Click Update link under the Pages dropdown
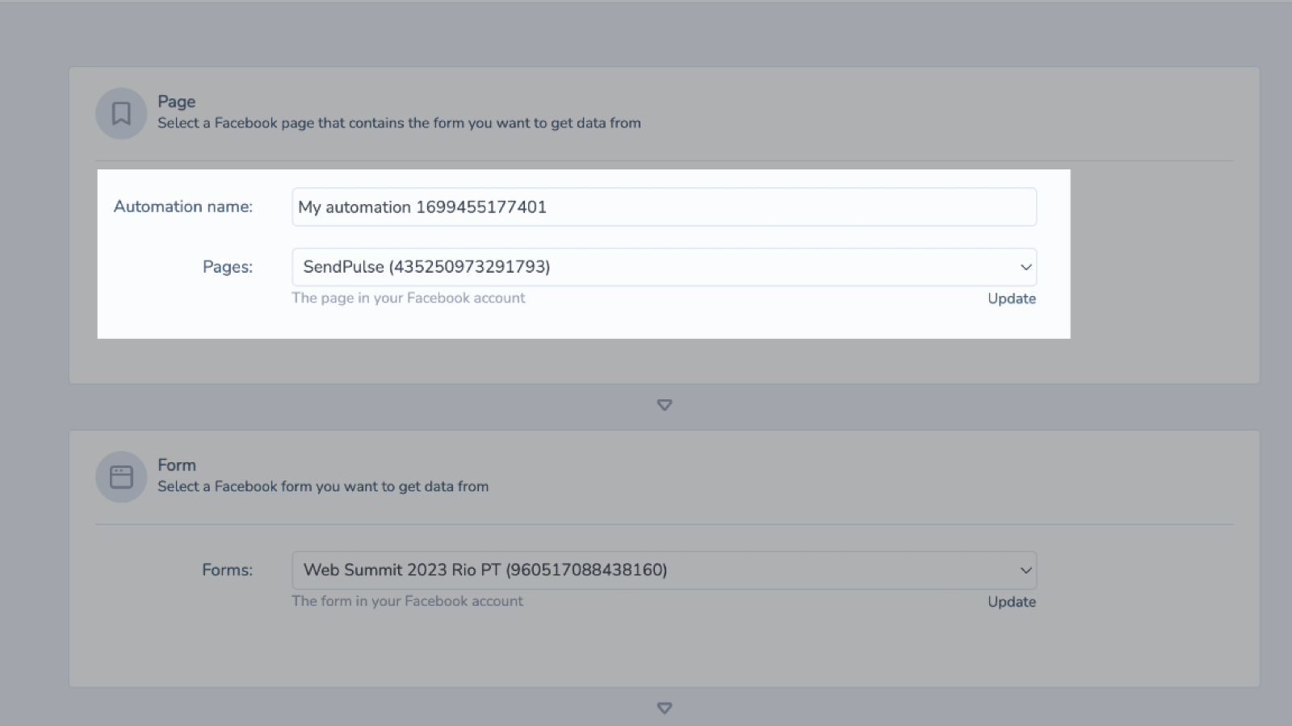Image resolution: width=1292 pixels, height=726 pixels. point(1011,298)
